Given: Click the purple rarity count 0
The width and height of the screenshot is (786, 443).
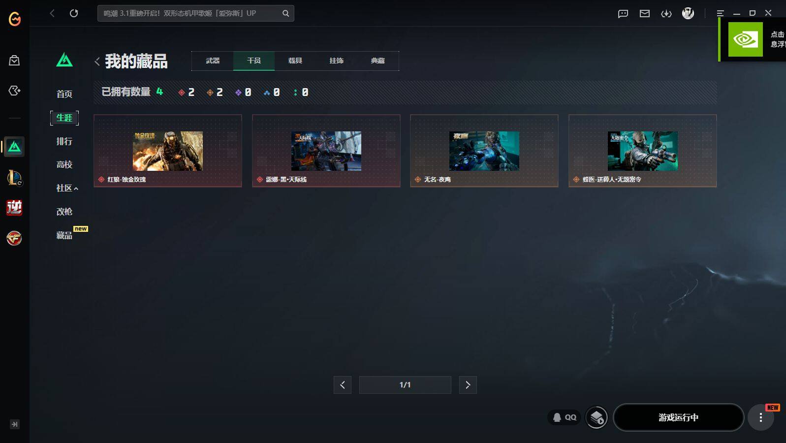Looking at the screenshot, I should [x=243, y=93].
